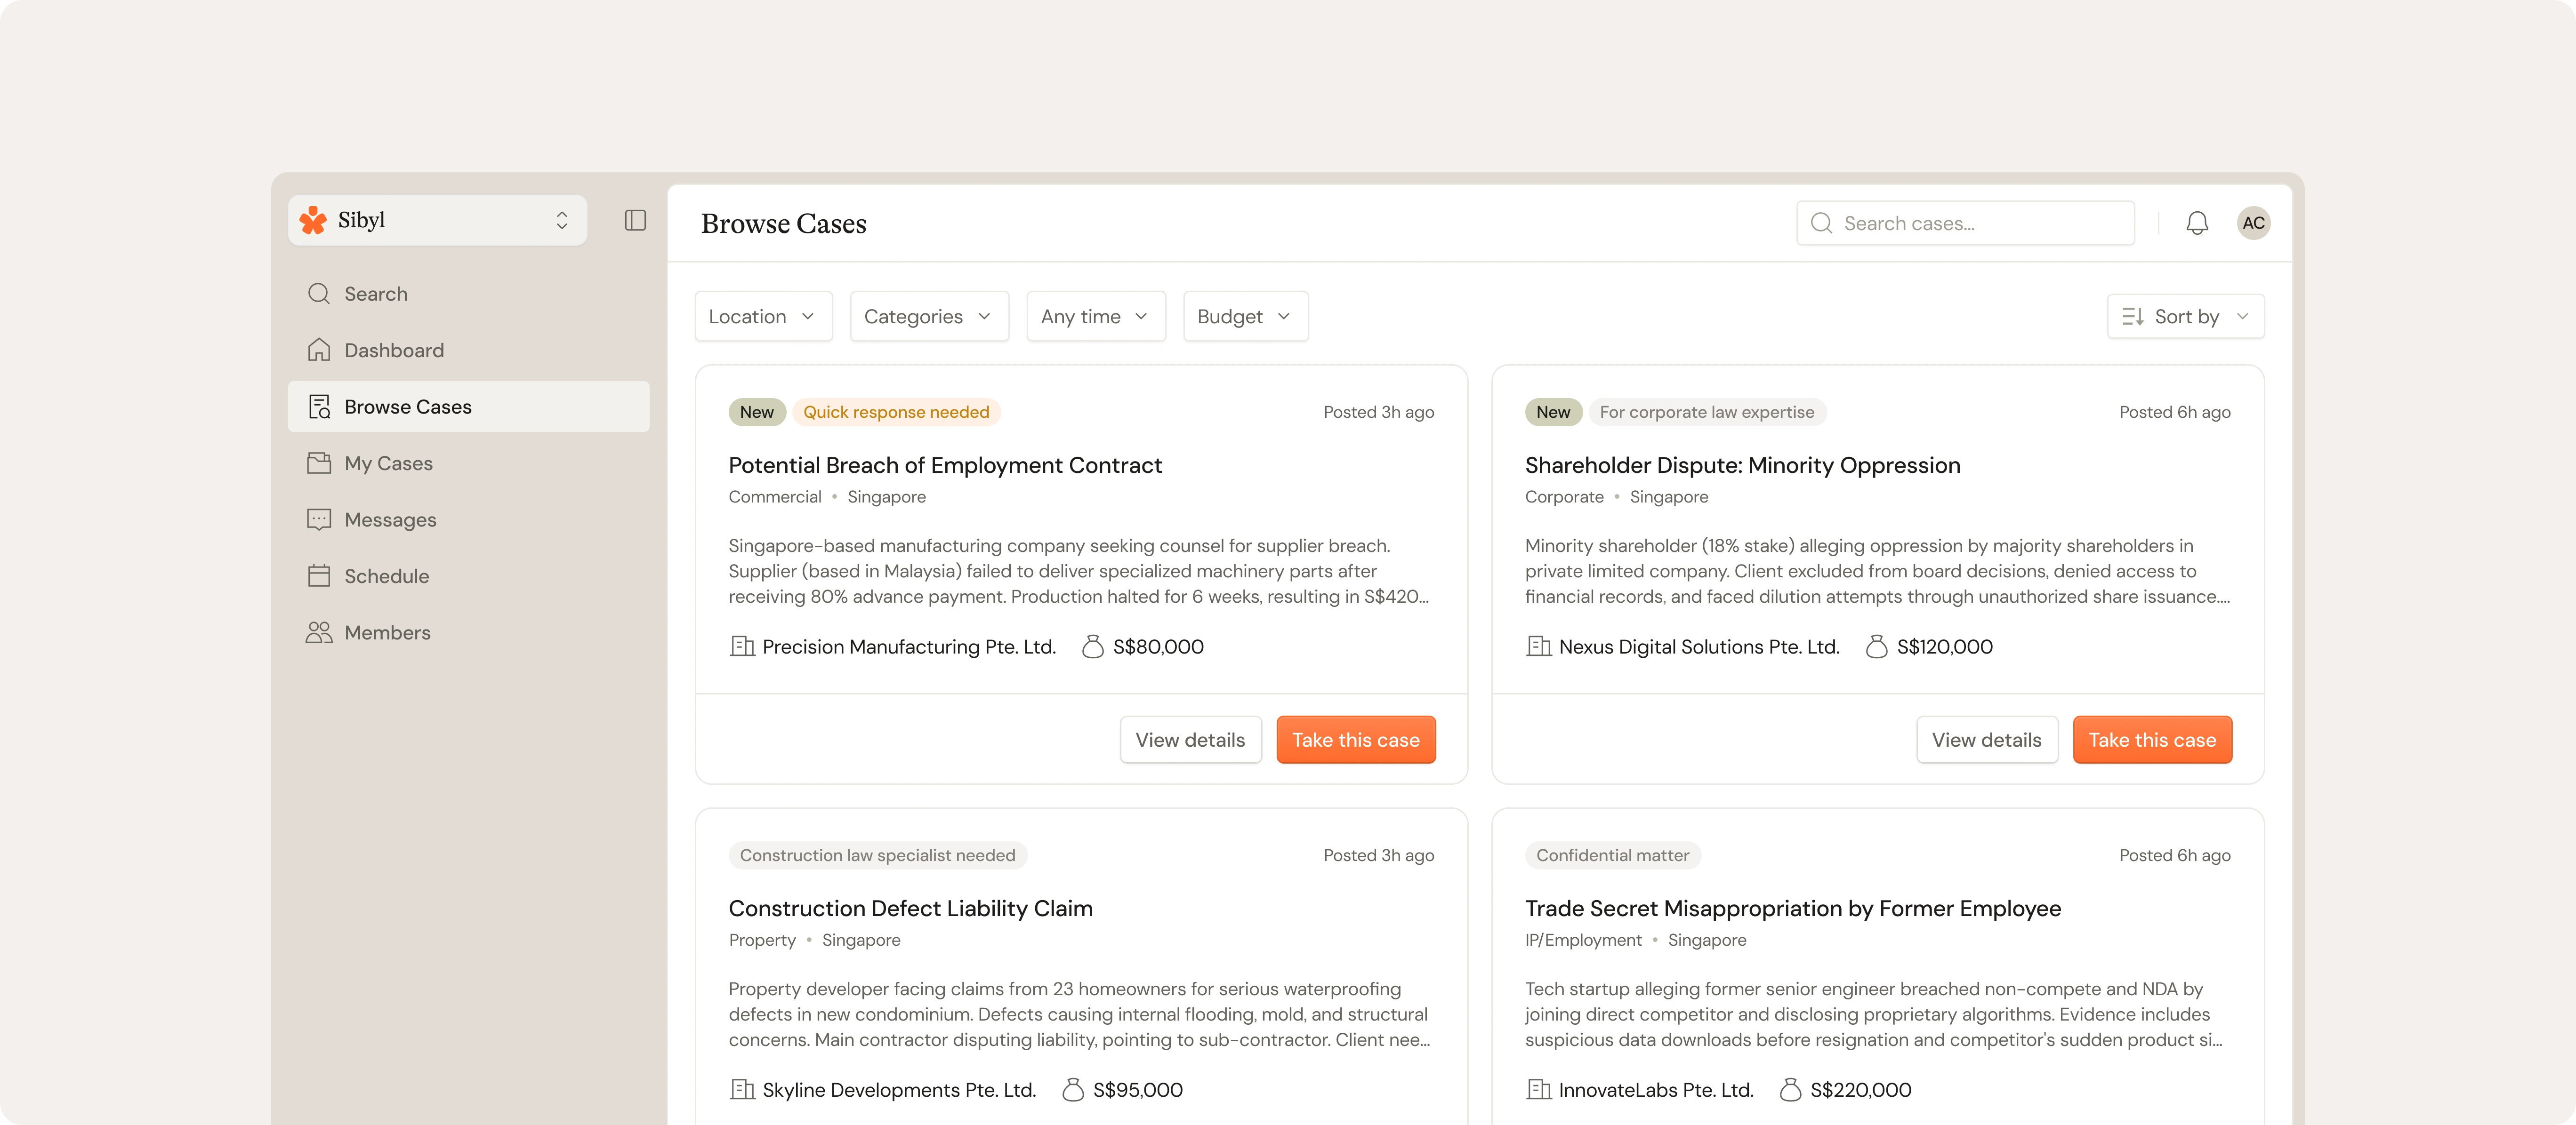The width and height of the screenshot is (2576, 1125).
Task: Click the Schedule calendar icon
Action: click(x=319, y=575)
